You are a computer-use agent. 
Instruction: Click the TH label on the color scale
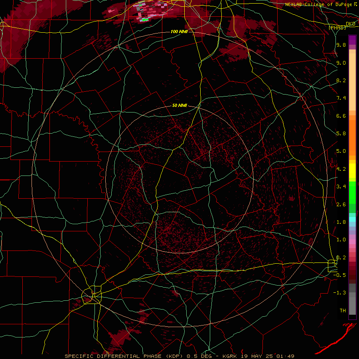coord(343,311)
